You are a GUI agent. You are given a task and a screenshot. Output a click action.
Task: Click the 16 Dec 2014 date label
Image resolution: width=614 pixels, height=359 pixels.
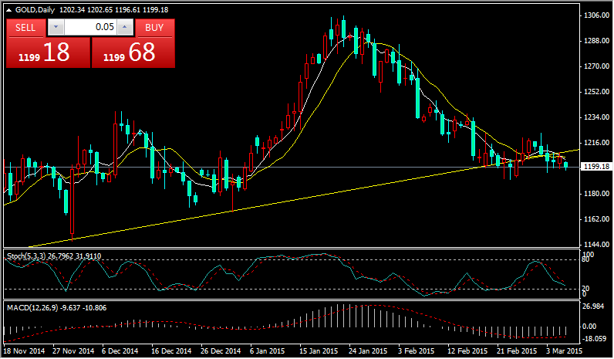pyautogui.click(x=171, y=351)
